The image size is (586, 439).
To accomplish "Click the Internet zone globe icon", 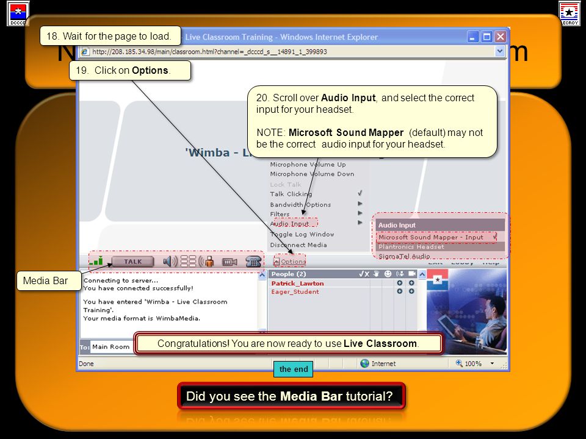I will (x=365, y=363).
